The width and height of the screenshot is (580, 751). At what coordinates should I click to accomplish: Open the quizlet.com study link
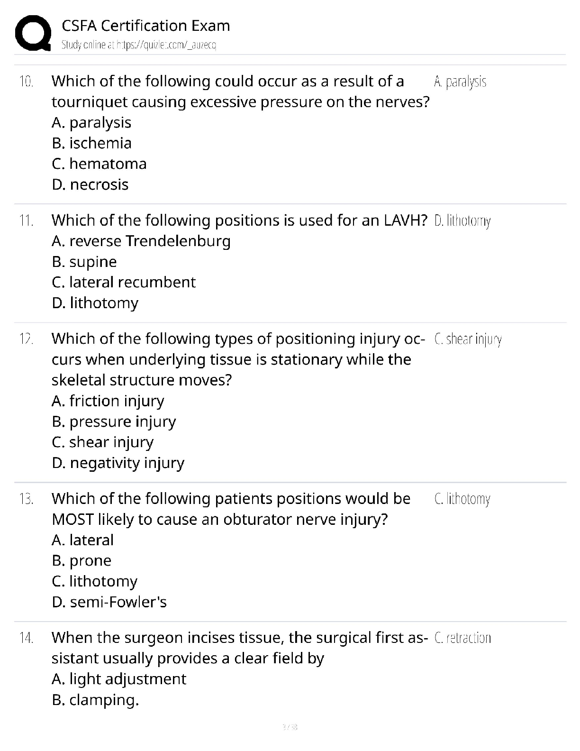point(139,45)
